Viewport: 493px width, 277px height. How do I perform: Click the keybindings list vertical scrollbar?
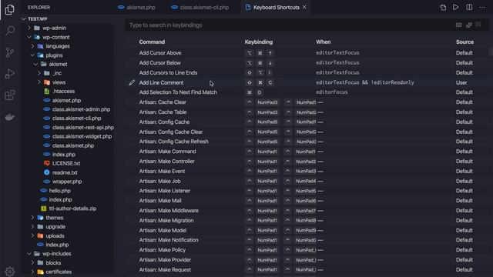[491, 52]
